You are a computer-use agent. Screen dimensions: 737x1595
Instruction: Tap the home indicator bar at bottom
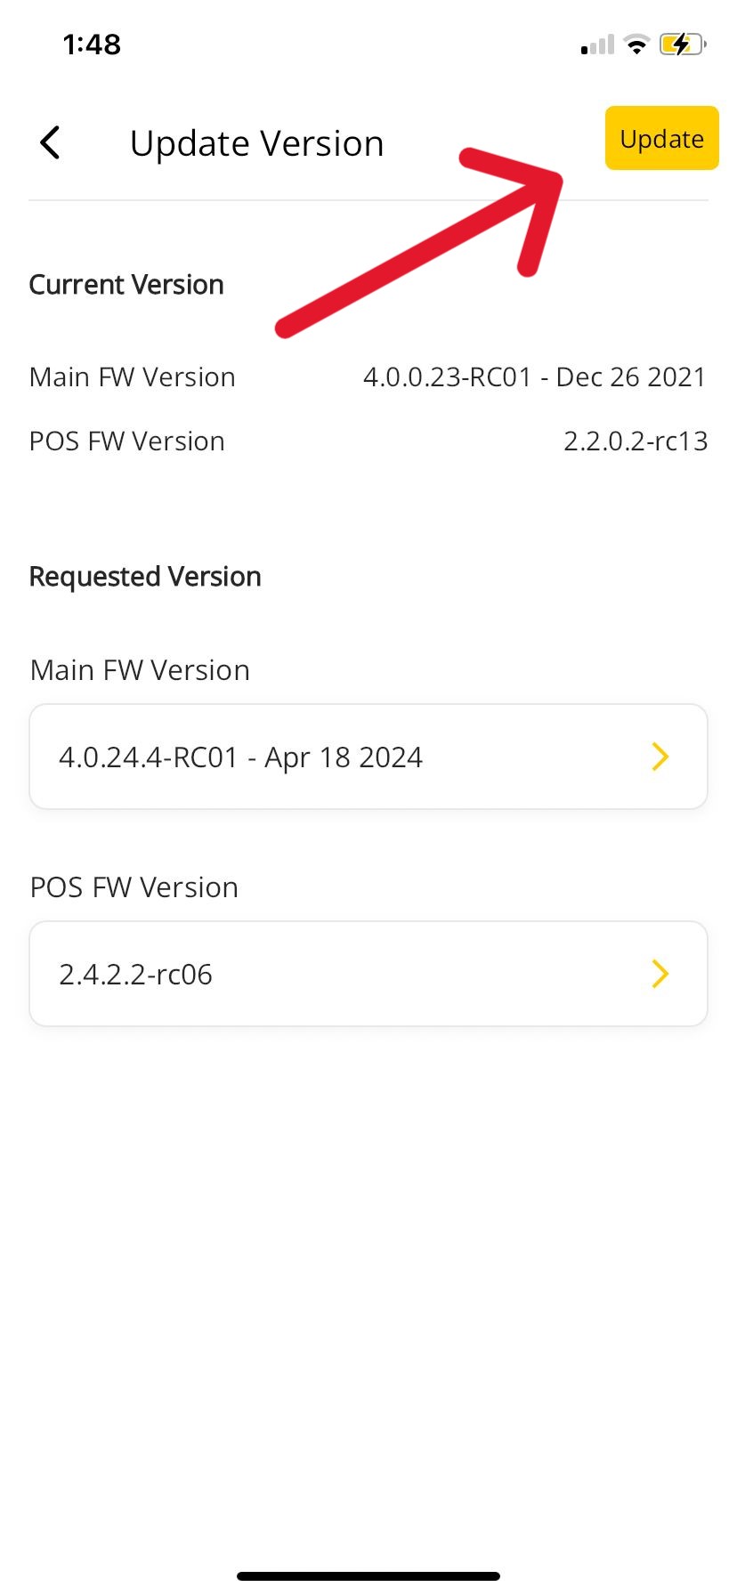[368, 1576]
